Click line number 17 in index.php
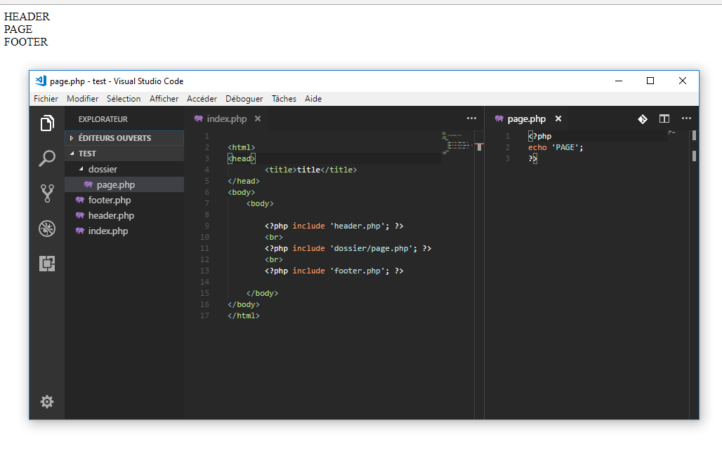The image size is (722, 469). click(x=204, y=315)
